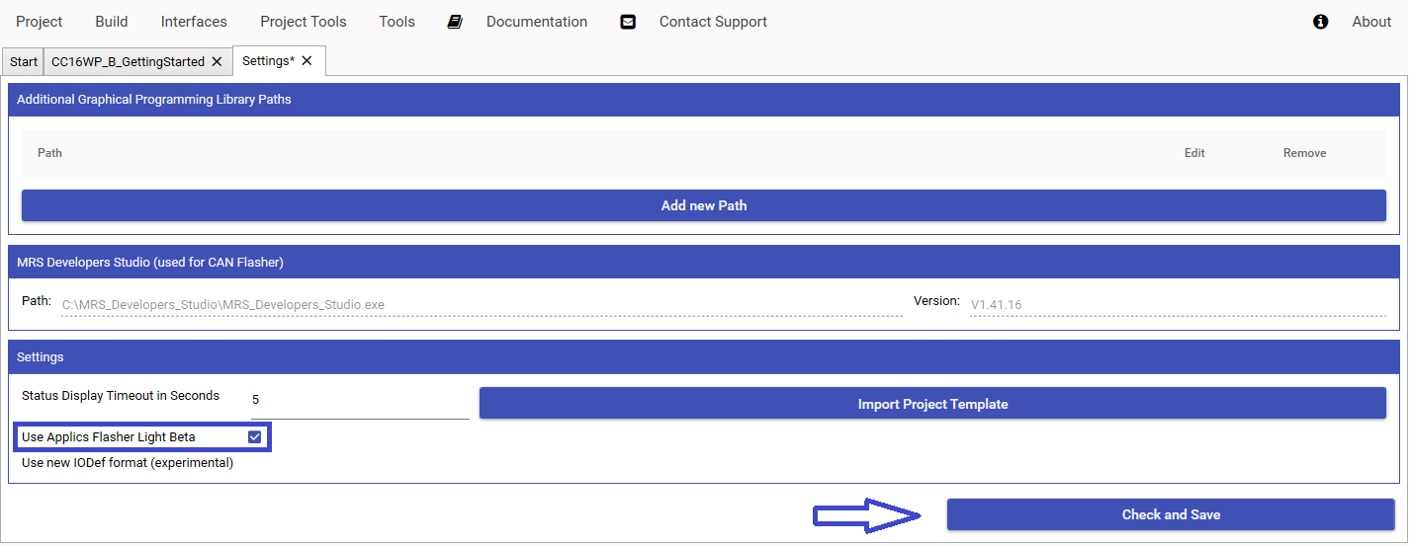The image size is (1409, 546).
Task: Uncheck Use Applics Flasher Light Beta
Action: point(255,436)
